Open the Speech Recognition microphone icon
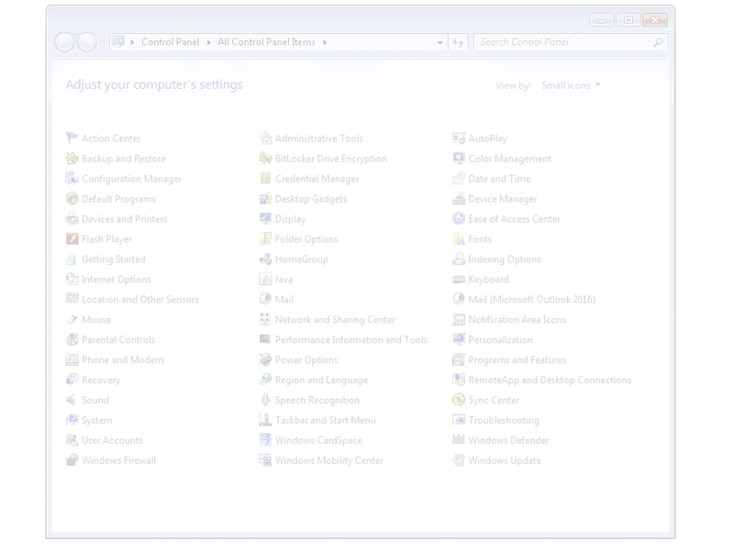Image resolution: width=734 pixels, height=550 pixels. [265, 400]
